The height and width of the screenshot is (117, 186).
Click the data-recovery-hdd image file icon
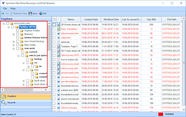59,33
